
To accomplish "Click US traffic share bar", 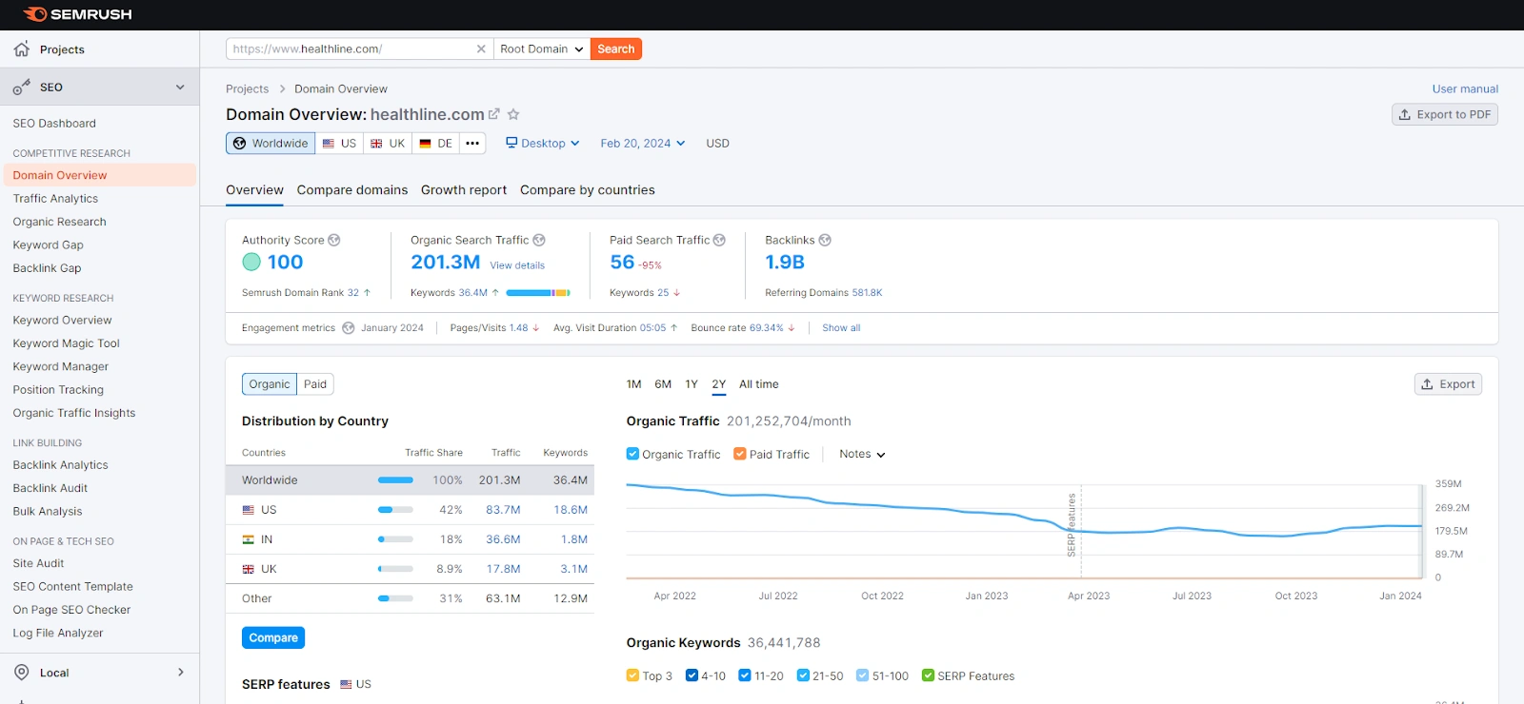I will click(x=395, y=510).
